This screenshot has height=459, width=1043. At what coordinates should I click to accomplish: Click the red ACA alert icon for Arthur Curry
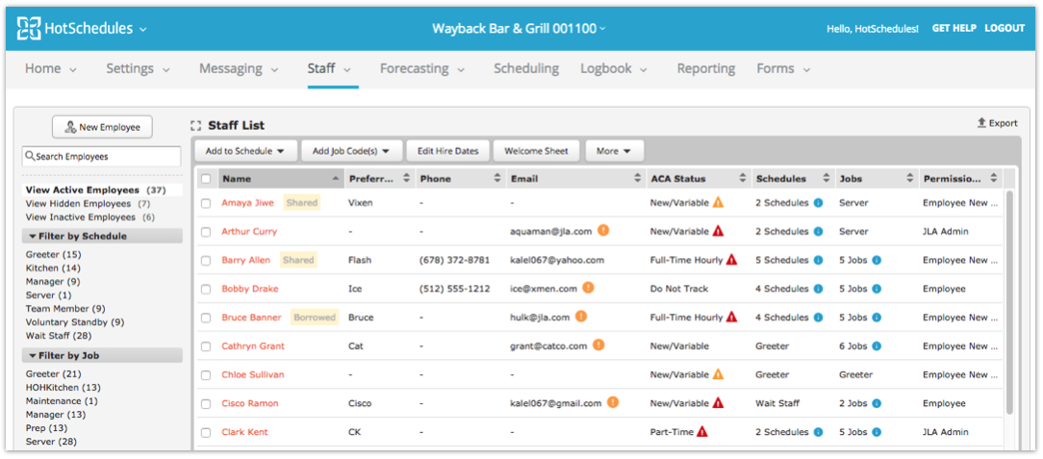(x=718, y=232)
